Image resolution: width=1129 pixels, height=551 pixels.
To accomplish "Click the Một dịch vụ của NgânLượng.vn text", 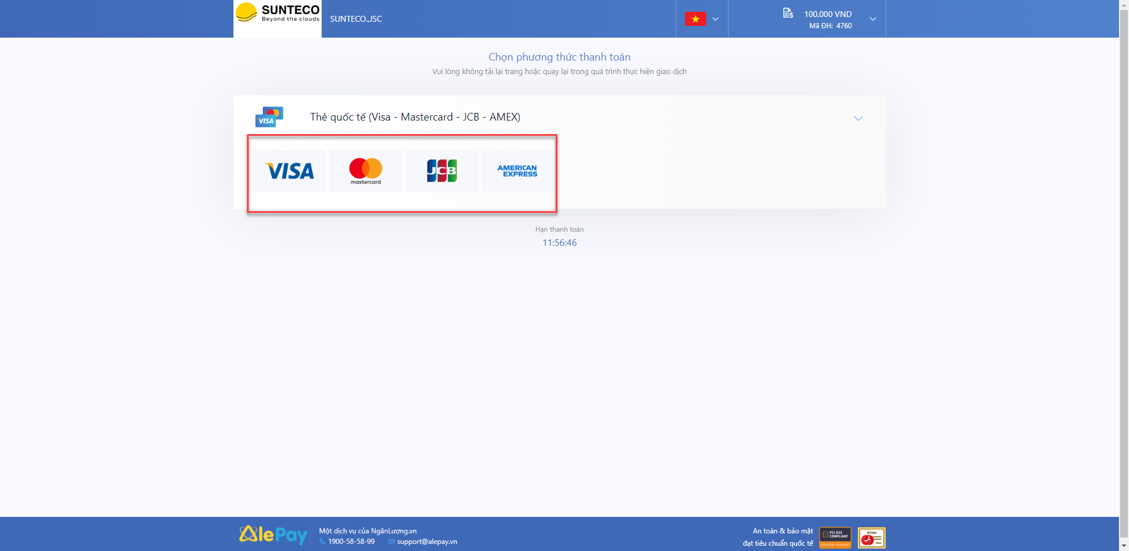I will (x=368, y=531).
